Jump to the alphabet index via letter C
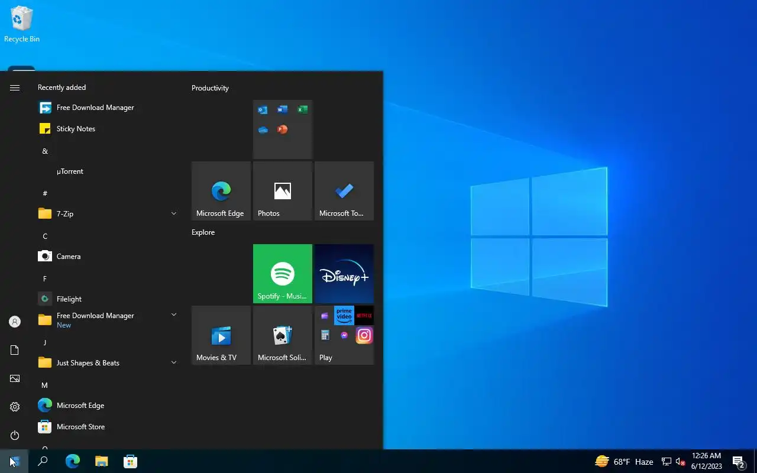 (x=45, y=236)
